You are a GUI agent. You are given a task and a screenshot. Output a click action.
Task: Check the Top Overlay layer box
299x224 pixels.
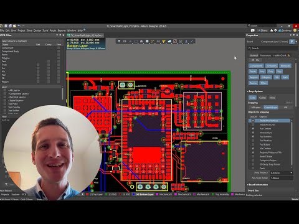click(x=5, y=107)
